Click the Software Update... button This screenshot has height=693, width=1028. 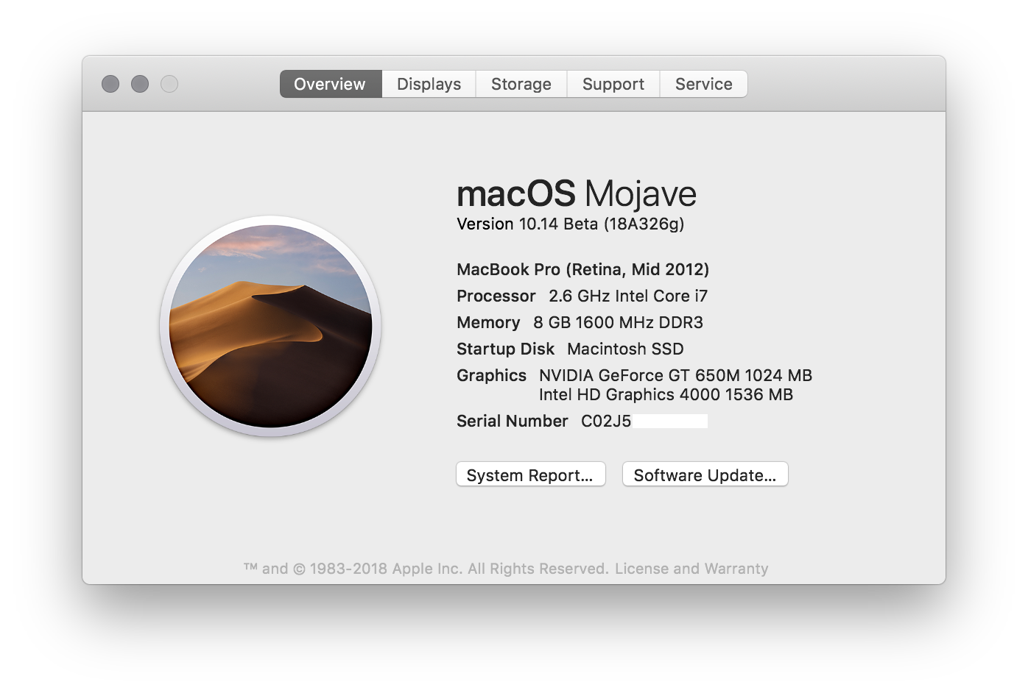coord(705,475)
